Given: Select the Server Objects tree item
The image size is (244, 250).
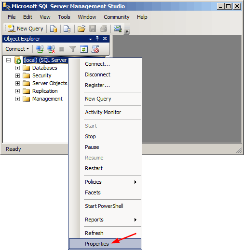Looking at the screenshot, I should [x=50, y=83].
